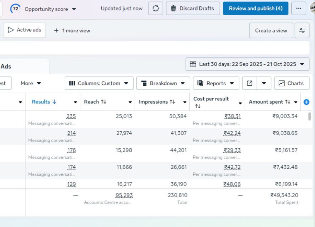Click the export share icon button
The width and height of the screenshot is (315, 227).
click(x=249, y=83)
